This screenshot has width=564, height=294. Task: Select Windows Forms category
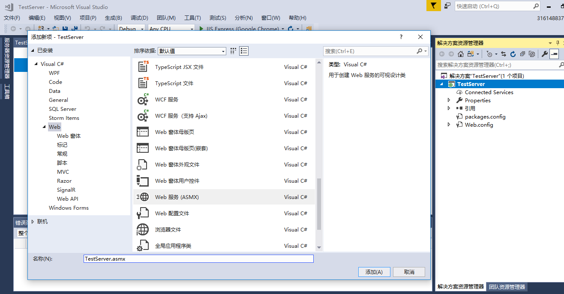point(69,208)
